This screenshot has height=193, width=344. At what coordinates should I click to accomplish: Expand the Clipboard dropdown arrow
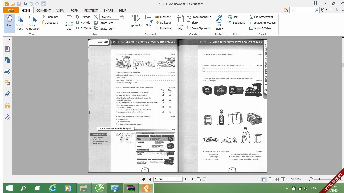[60, 23]
